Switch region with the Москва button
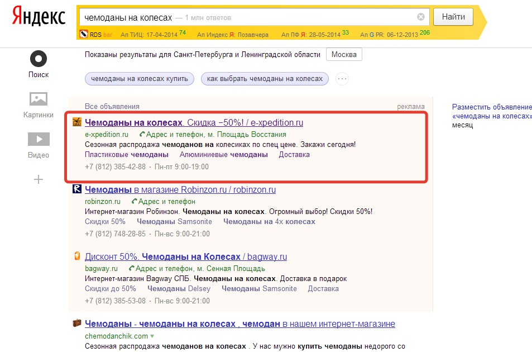This screenshot has height=352, width=532. click(x=344, y=54)
